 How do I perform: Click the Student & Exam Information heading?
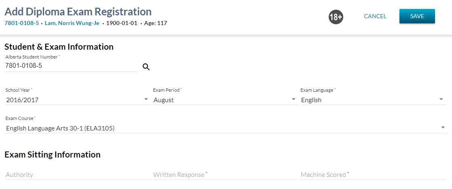59,47
